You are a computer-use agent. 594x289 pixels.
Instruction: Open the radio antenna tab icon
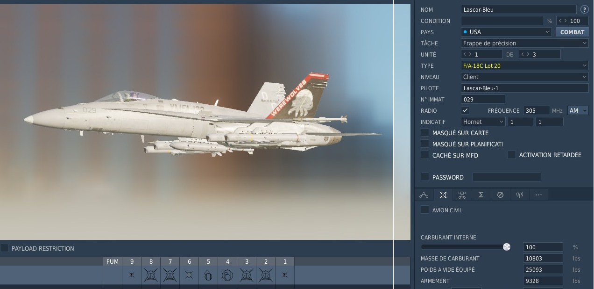519,195
